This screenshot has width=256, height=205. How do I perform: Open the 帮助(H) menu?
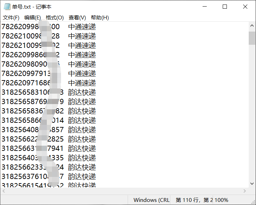[x=100, y=17]
